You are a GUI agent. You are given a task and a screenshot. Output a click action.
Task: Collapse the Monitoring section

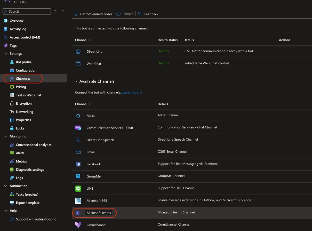pos(6,136)
